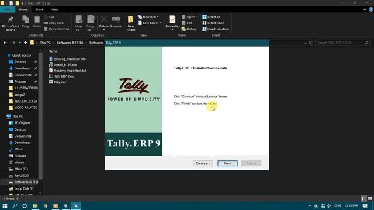Open 3D Objects in sidebar

click(x=19, y=123)
